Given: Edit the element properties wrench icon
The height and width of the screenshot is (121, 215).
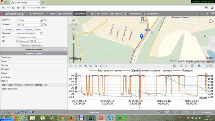Looking at the screenshot, I should pos(45,25).
